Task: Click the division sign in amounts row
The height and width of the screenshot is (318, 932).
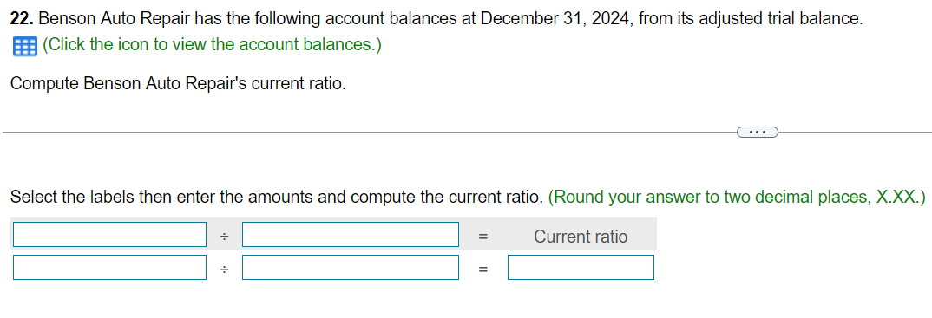Action: tap(224, 270)
